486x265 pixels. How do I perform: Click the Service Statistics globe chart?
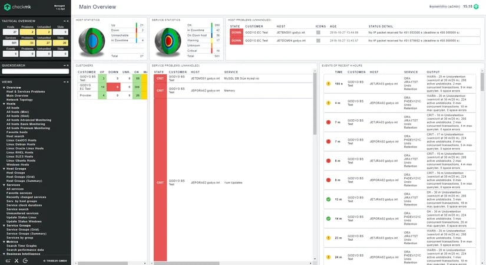click(x=168, y=42)
